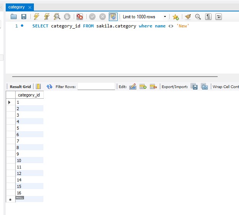Delete selected rows table-minus icon
This screenshot has width=239, height=215.
point(153,87)
